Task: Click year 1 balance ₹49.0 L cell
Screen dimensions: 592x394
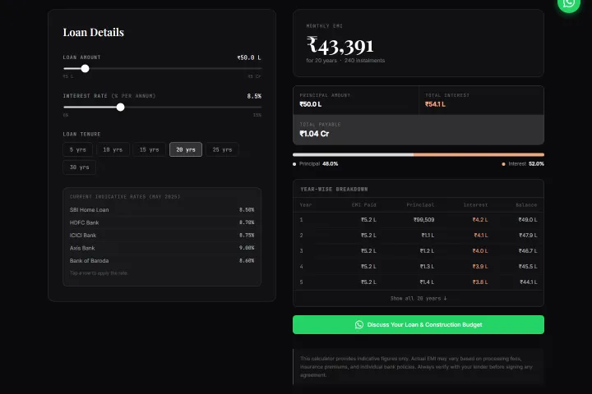Action: coord(527,220)
